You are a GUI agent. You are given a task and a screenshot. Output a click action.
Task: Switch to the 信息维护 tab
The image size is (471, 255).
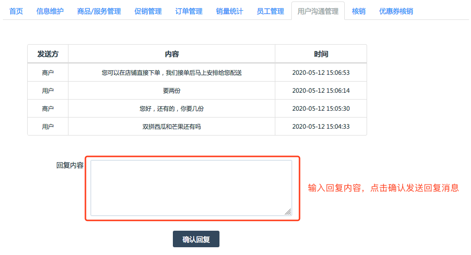pyautogui.click(x=50, y=11)
